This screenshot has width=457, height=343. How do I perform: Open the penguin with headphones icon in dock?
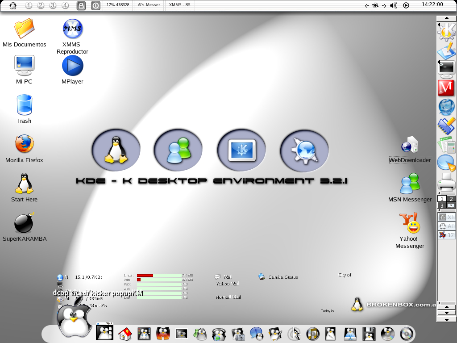(219, 334)
